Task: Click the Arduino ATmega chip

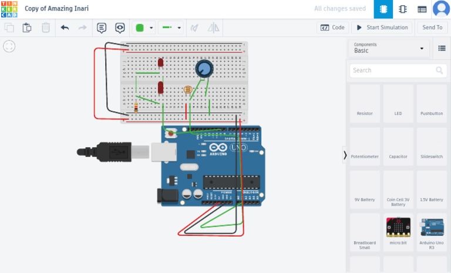Action: (x=231, y=182)
